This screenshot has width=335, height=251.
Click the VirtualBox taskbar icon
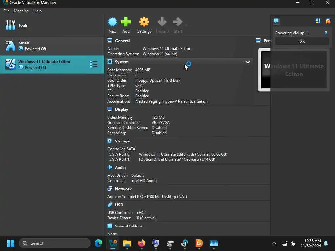tap(113, 243)
